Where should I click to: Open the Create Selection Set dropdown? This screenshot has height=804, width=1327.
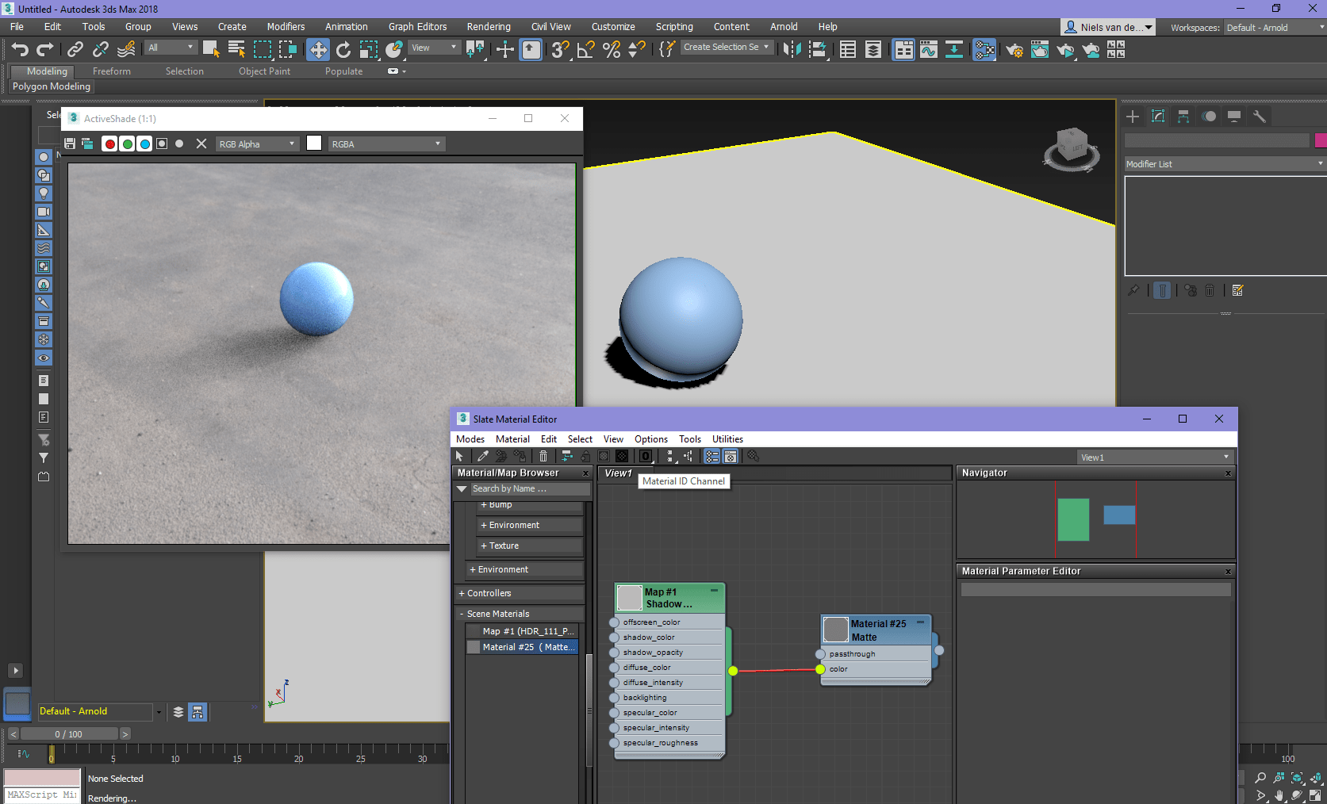726,47
